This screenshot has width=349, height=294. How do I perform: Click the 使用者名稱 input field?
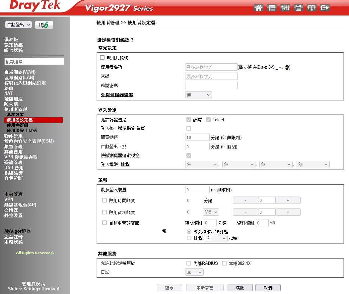[211, 67]
